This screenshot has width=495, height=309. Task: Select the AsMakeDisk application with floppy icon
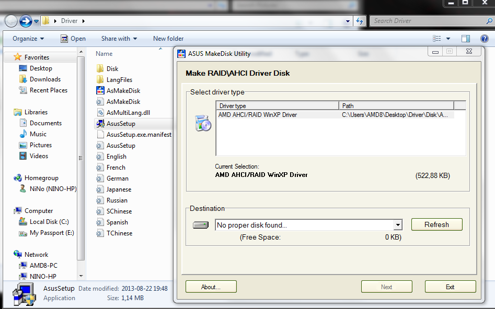(118, 90)
